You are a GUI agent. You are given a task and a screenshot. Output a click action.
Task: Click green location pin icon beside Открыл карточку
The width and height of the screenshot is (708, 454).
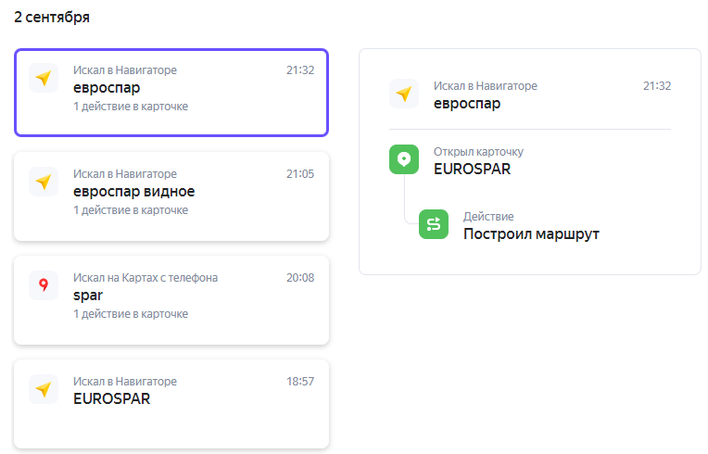click(404, 159)
